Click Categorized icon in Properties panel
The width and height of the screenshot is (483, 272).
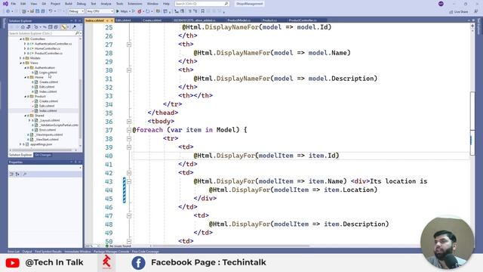point(12,175)
